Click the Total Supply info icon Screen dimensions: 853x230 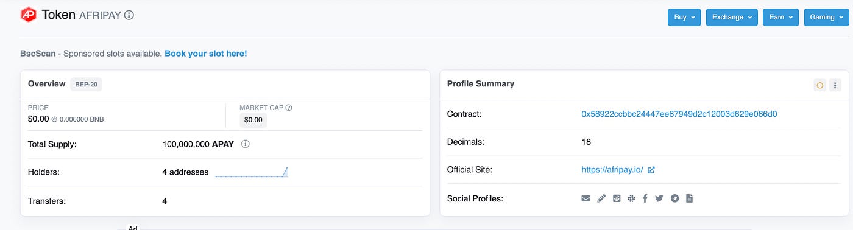coord(246,145)
